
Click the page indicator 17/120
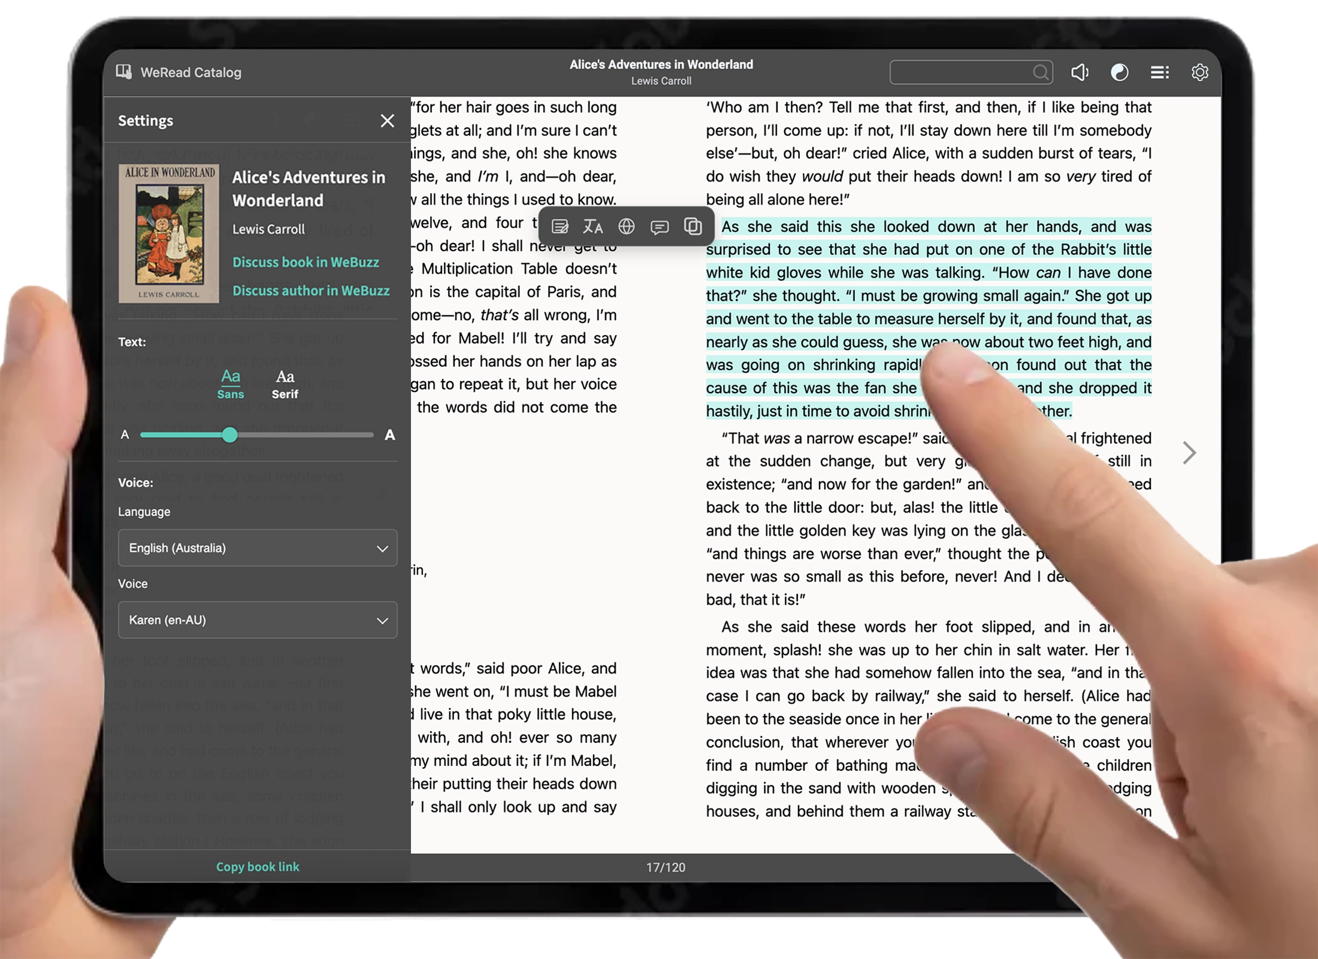pos(666,867)
